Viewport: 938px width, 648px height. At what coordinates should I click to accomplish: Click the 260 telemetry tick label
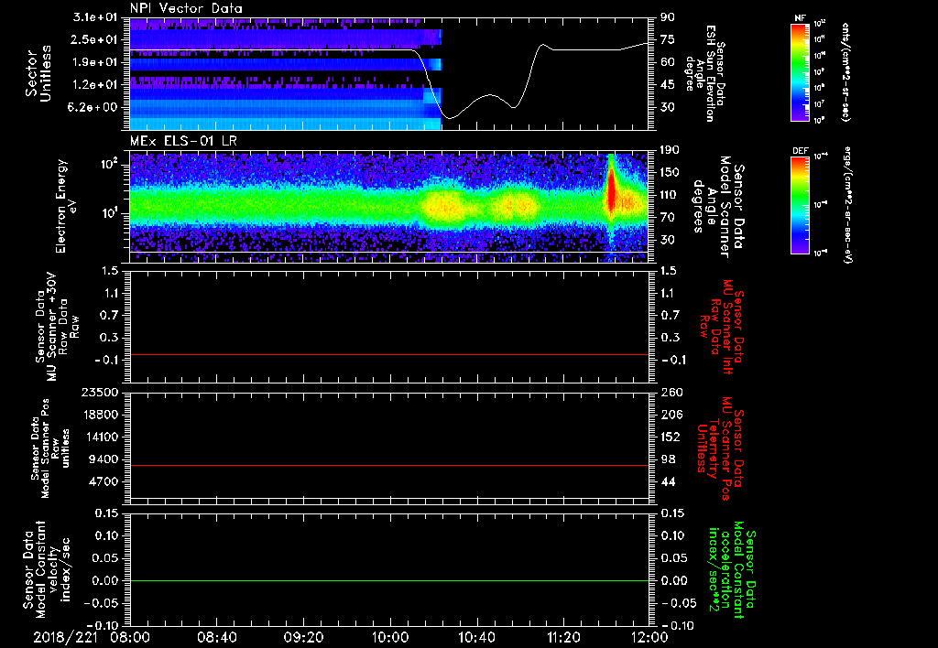coord(671,393)
